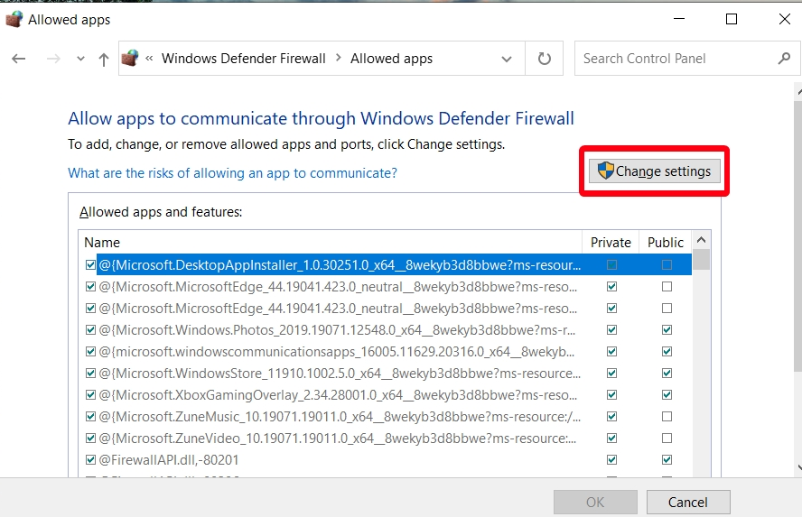802x517 pixels.
Task: Toggle Public for DesktopAppInstaller row
Action: (667, 264)
